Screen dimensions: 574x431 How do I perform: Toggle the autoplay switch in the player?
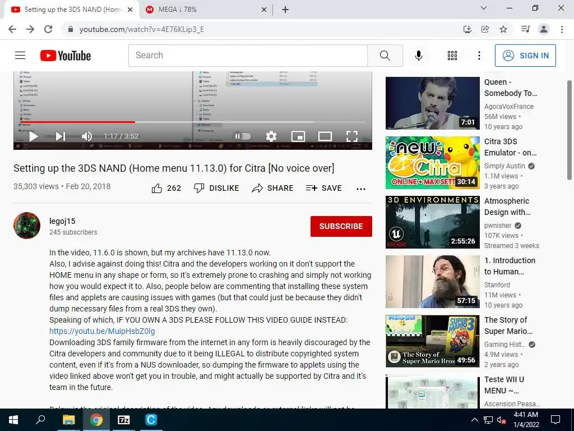point(243,136)
